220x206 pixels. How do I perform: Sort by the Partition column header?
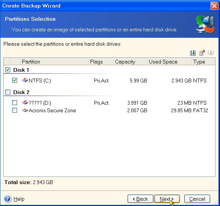coord(55,62)
